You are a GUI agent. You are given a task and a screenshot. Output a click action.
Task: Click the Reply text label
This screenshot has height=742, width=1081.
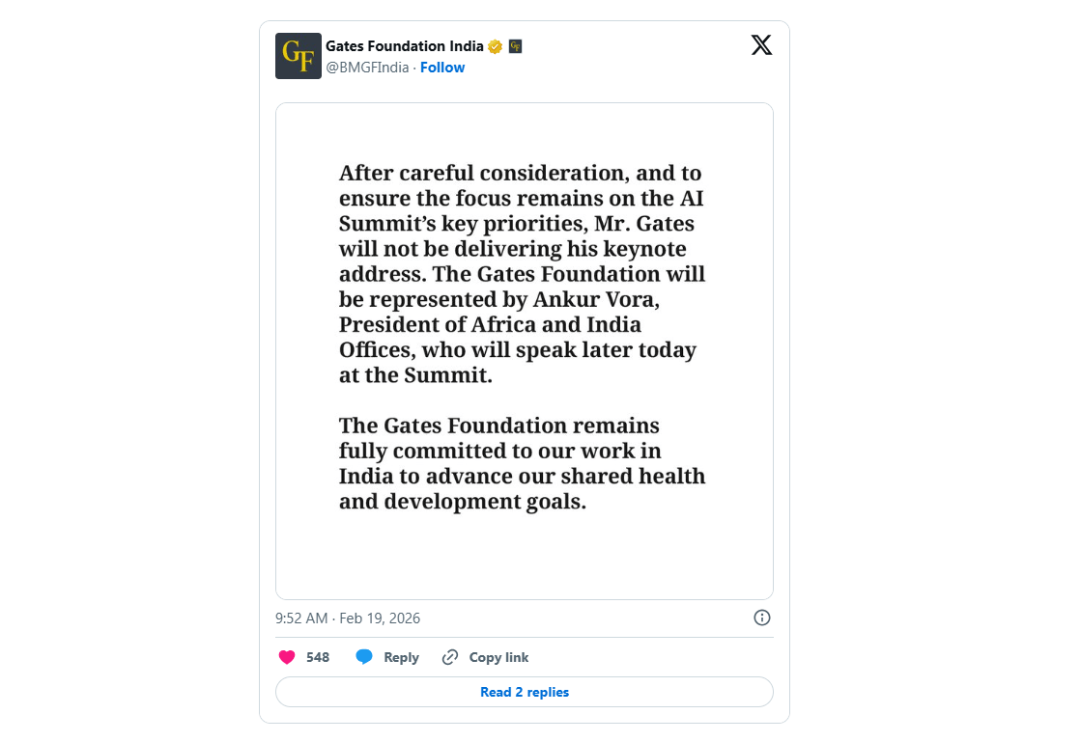pyautogui.click(x=401, y=657)
